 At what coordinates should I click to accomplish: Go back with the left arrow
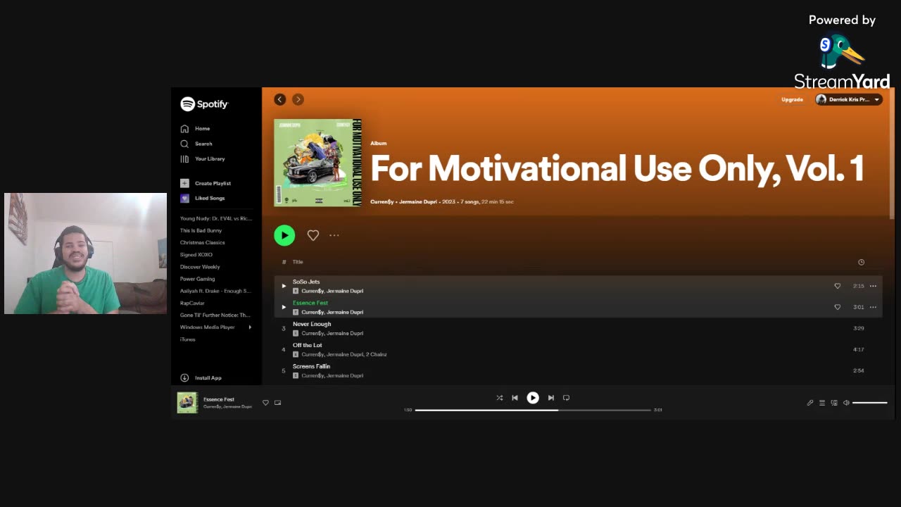click(280, 99)
